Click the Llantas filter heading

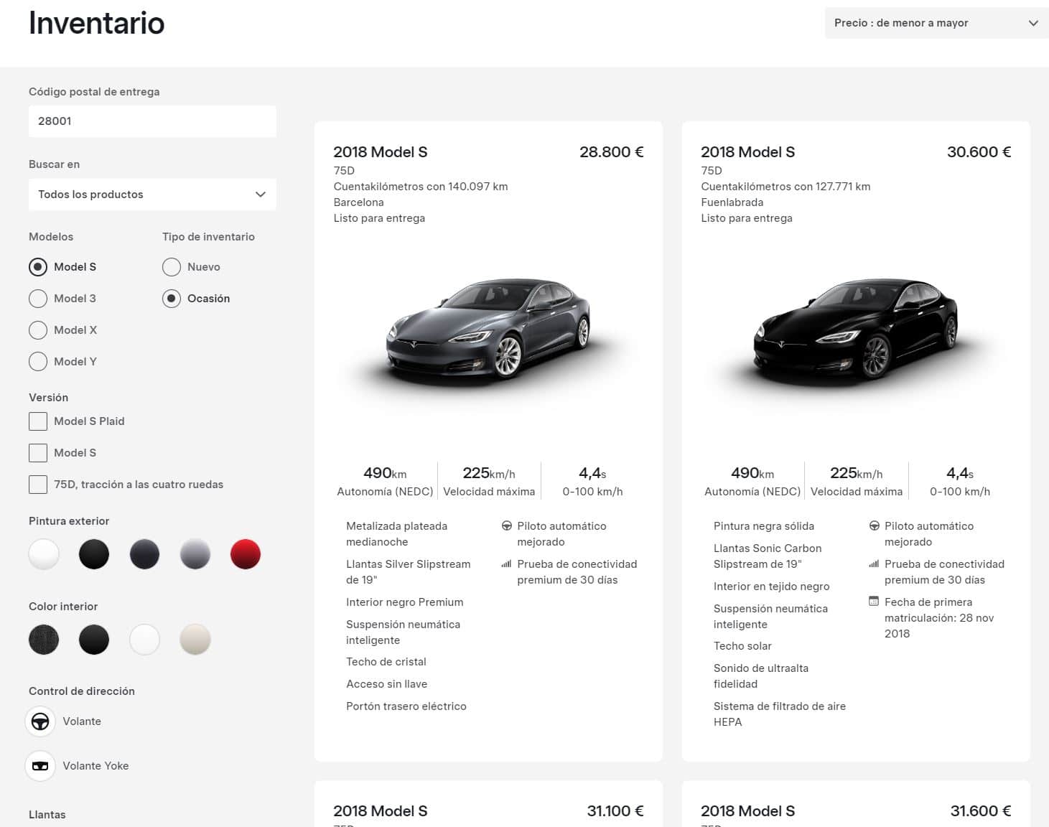click(47, 815)
